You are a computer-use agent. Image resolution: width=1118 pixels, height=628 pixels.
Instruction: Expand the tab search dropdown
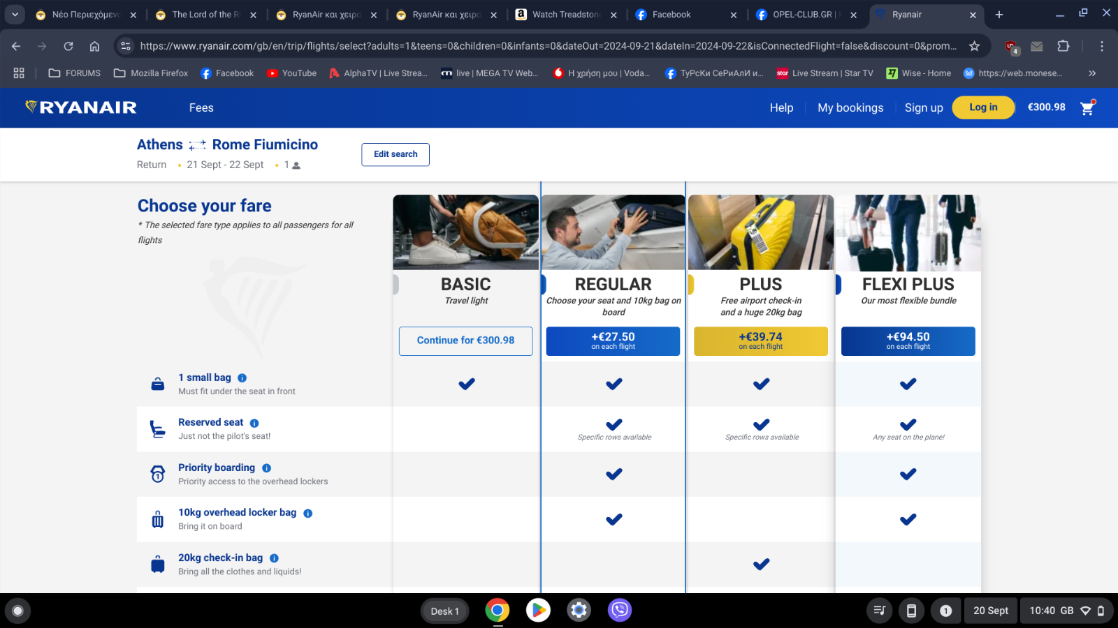[x=15, y=15]
